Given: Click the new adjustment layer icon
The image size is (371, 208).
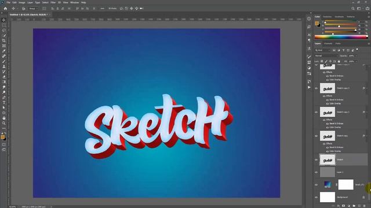Looking at the screenshot, I should pyautogui.click(x=349, y=206).
